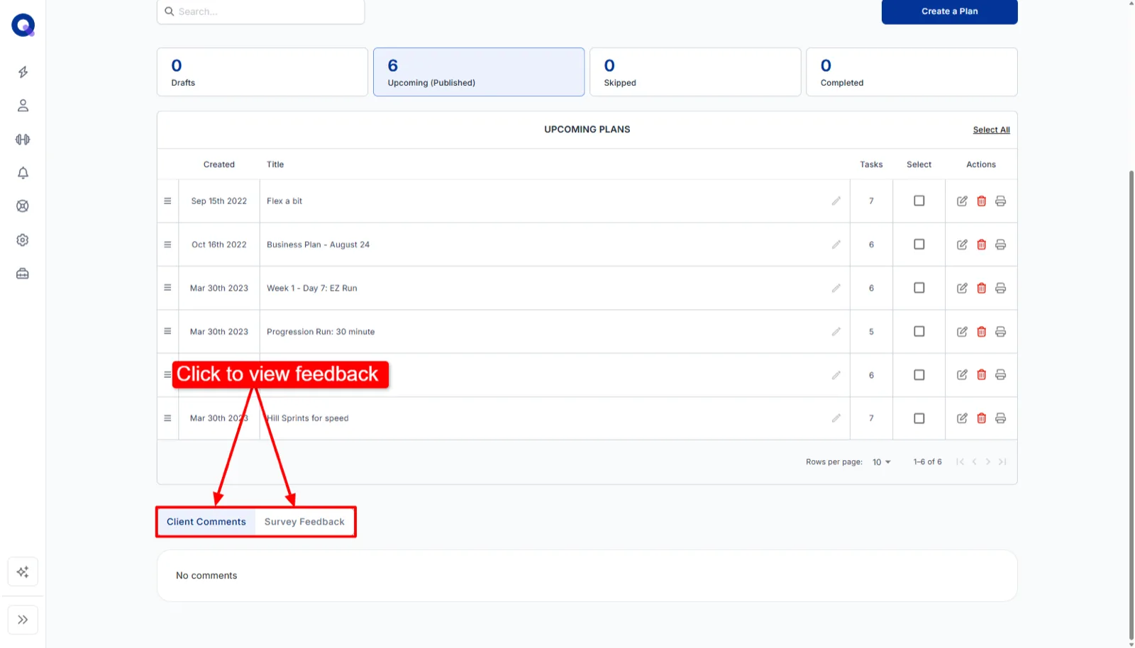Print the Flex a bit plan
Viewport: 1135px width, 648px height.
pyautogui.click(x=1001, y=201)
